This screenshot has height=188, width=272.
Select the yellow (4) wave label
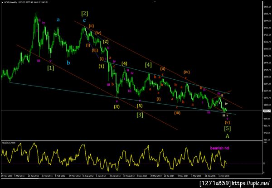[124, 63]
